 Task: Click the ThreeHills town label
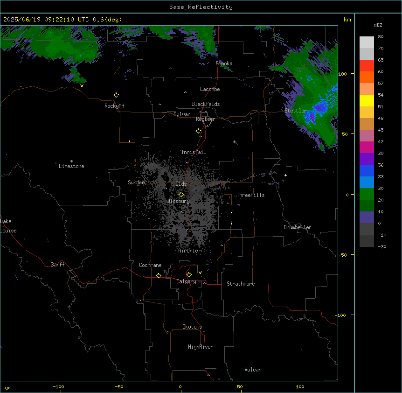pyautogui.click(x=250, y=195)
